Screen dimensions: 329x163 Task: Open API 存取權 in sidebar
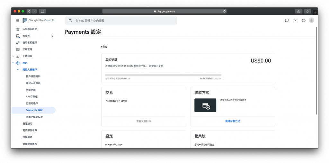pos(32,97)
